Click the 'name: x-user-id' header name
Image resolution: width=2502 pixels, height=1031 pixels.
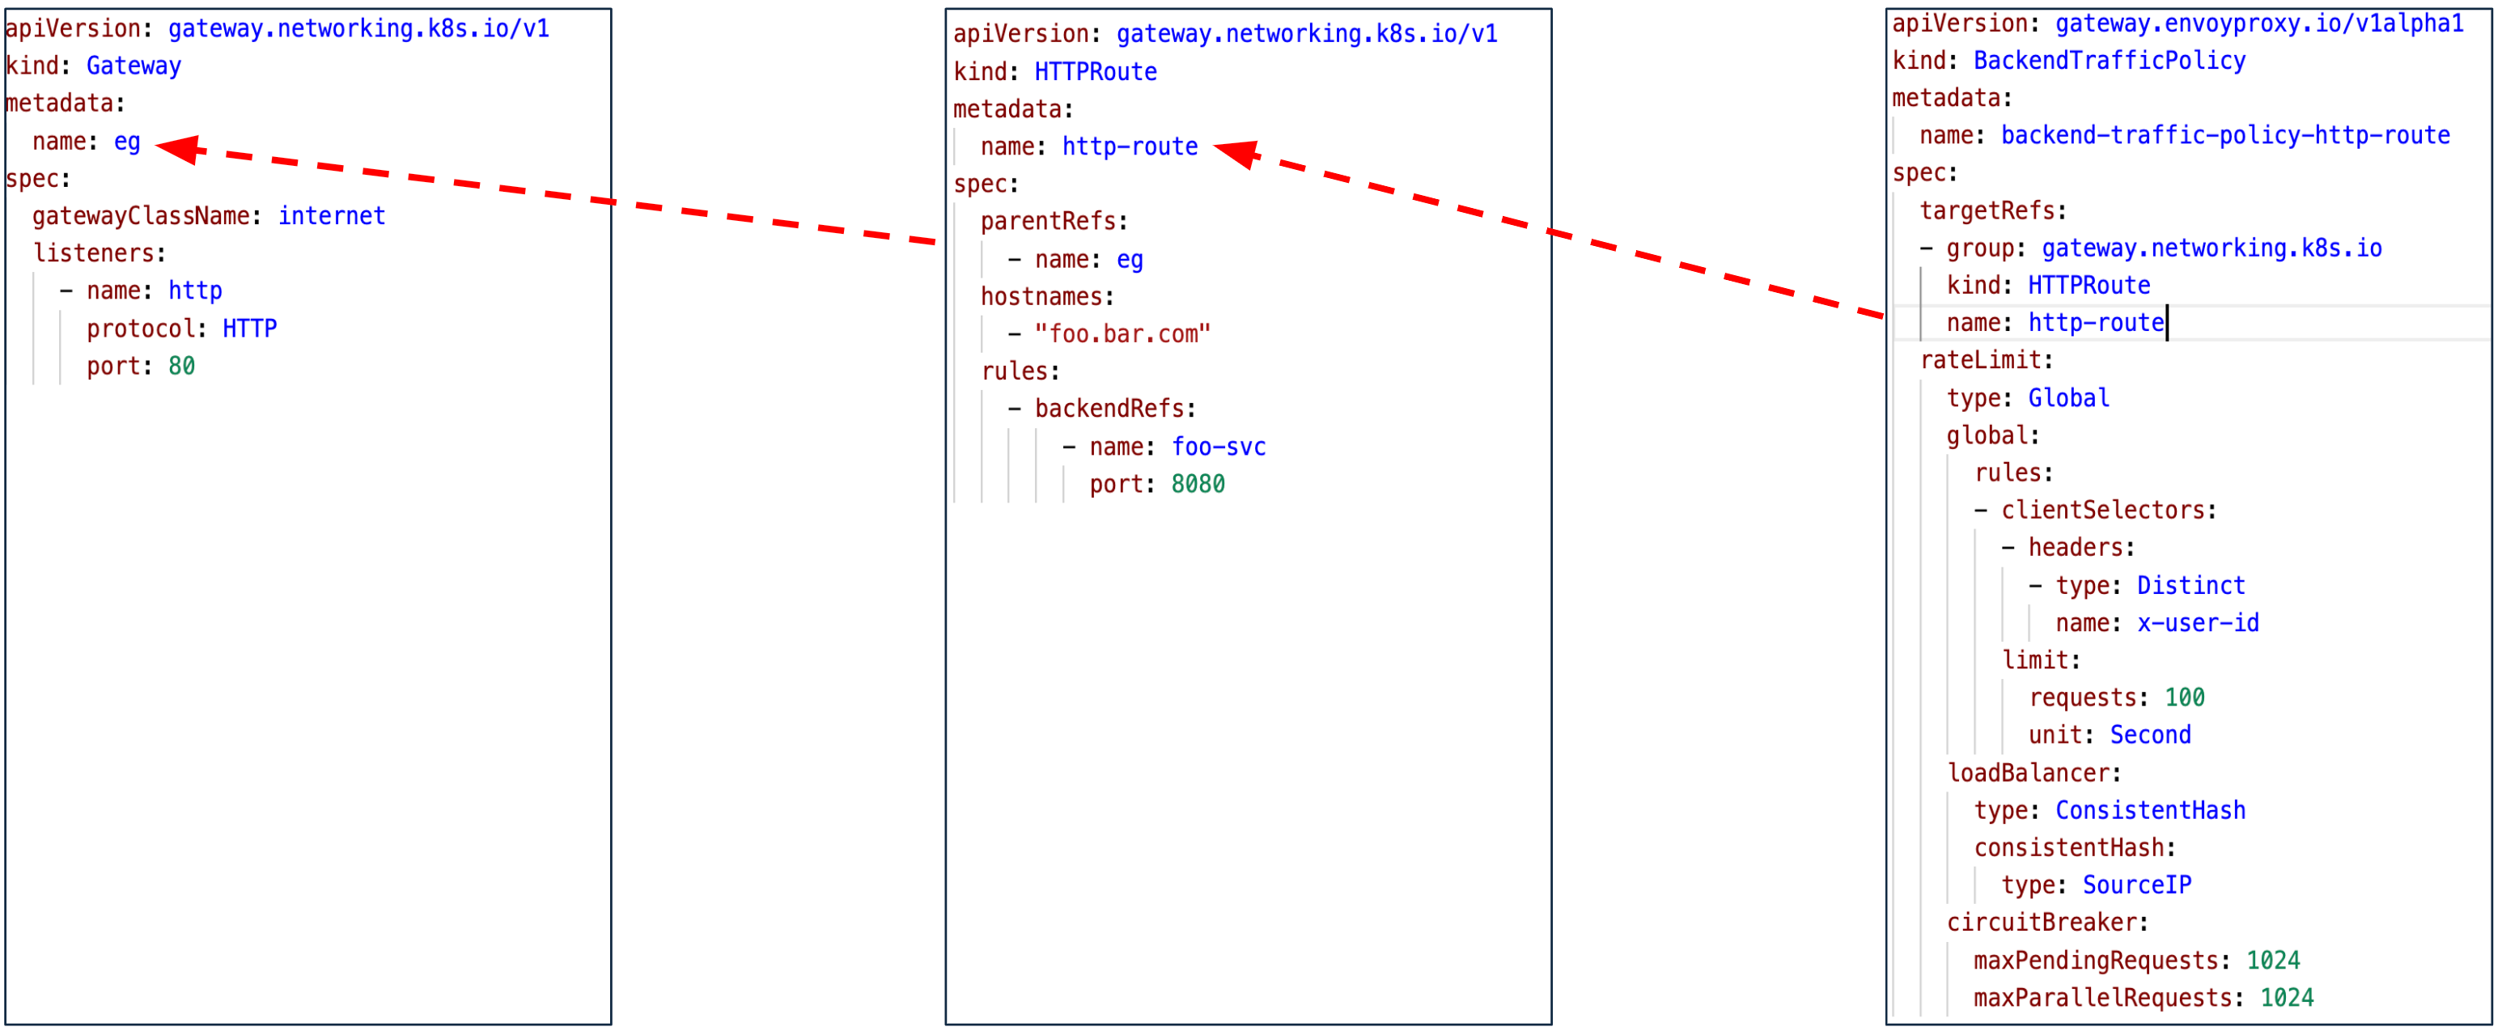click(2157, 623)
